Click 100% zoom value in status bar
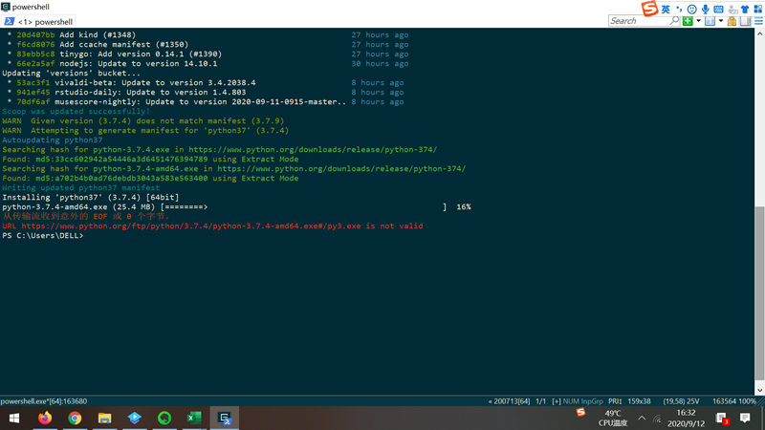Viewport: 765px width, 430px height. [x=746, y=401]
